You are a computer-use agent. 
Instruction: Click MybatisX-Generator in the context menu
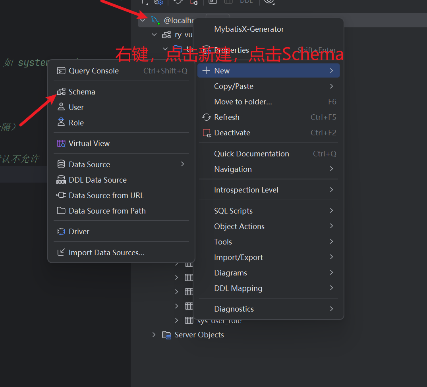pos(269,29)
